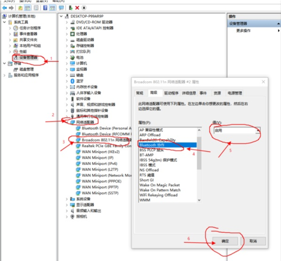Click the processor (处理器) category icon
Screen dimensions: 281x261
(72, 34)
